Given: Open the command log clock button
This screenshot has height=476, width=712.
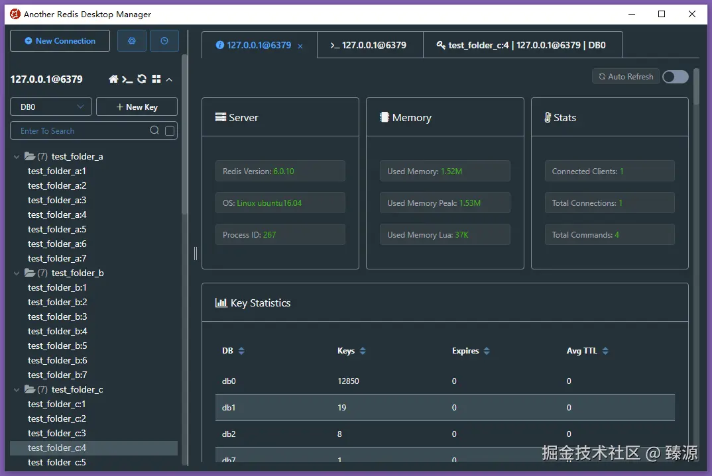Looking at the screenshot, I should pyautogui.click(x=164, y=41).
